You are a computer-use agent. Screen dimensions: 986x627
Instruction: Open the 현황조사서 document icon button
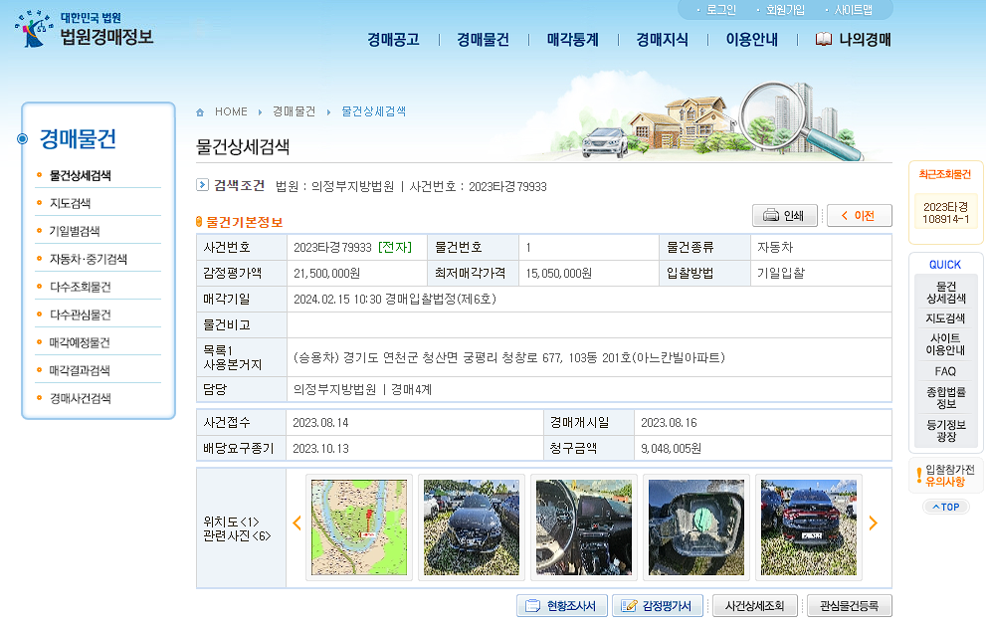click(534, 605)
